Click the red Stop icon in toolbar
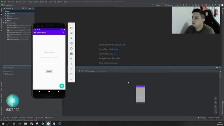224x126 pixels. [x=199, y=5]
